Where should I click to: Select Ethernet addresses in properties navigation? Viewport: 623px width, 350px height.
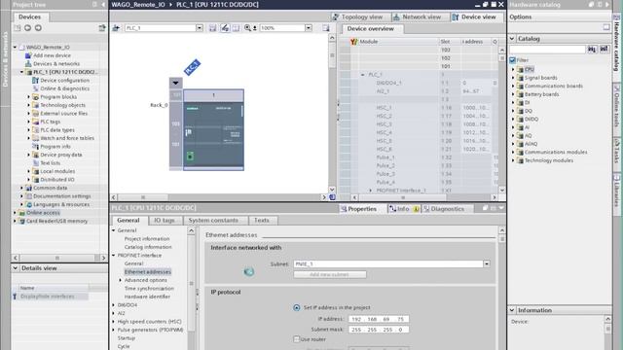coord(147,272)
